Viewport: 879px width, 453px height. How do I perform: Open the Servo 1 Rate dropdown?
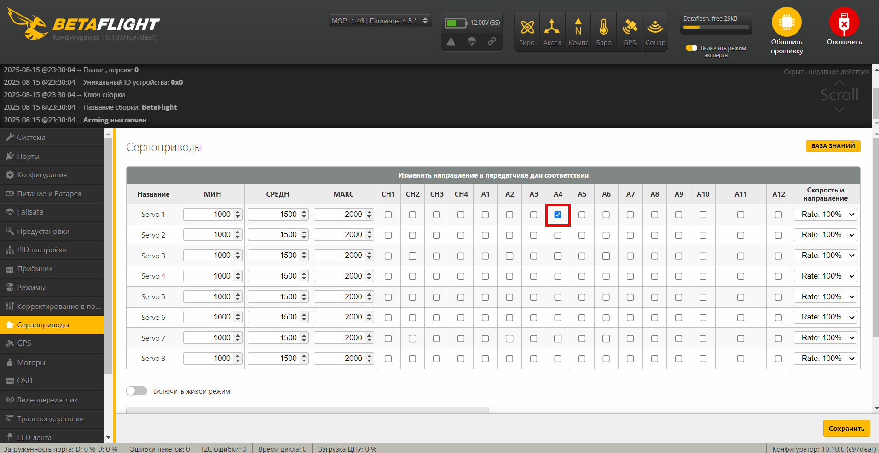825,215
